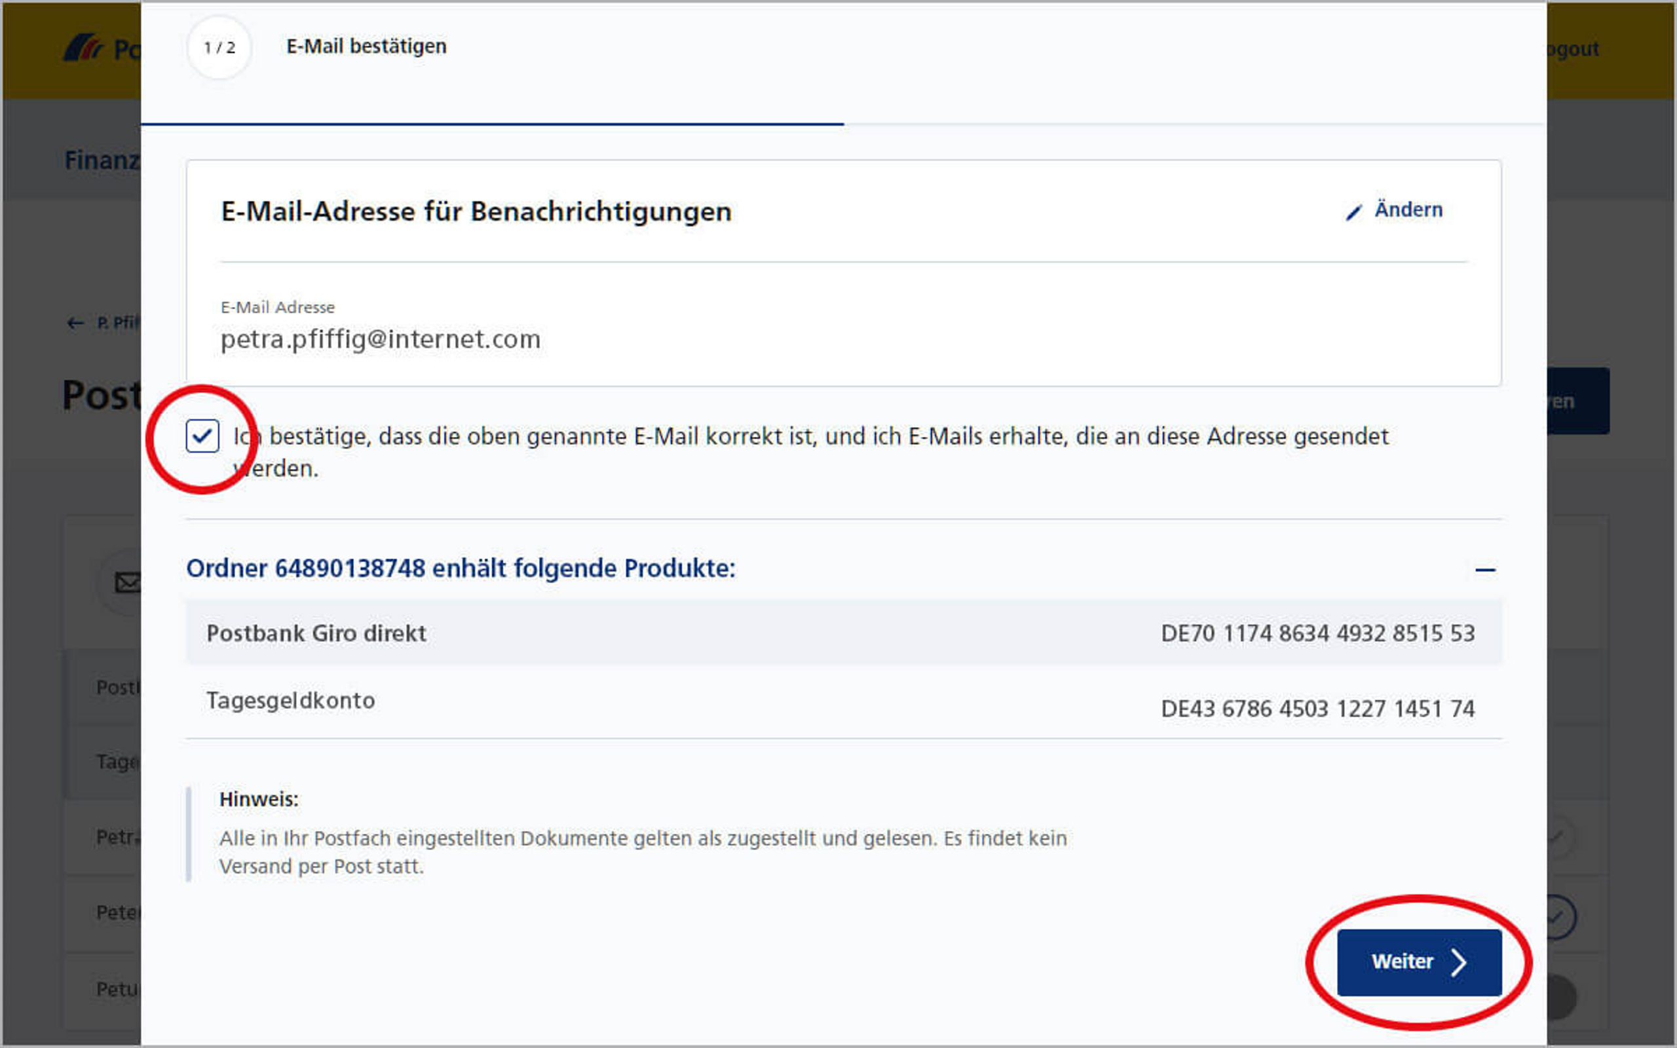Click the Logout link in background header

click(x=1573, y=48)
